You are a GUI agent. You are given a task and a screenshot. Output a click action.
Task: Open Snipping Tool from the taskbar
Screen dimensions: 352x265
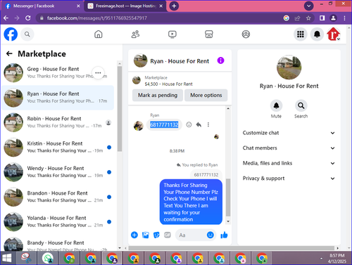coord(26,258)
